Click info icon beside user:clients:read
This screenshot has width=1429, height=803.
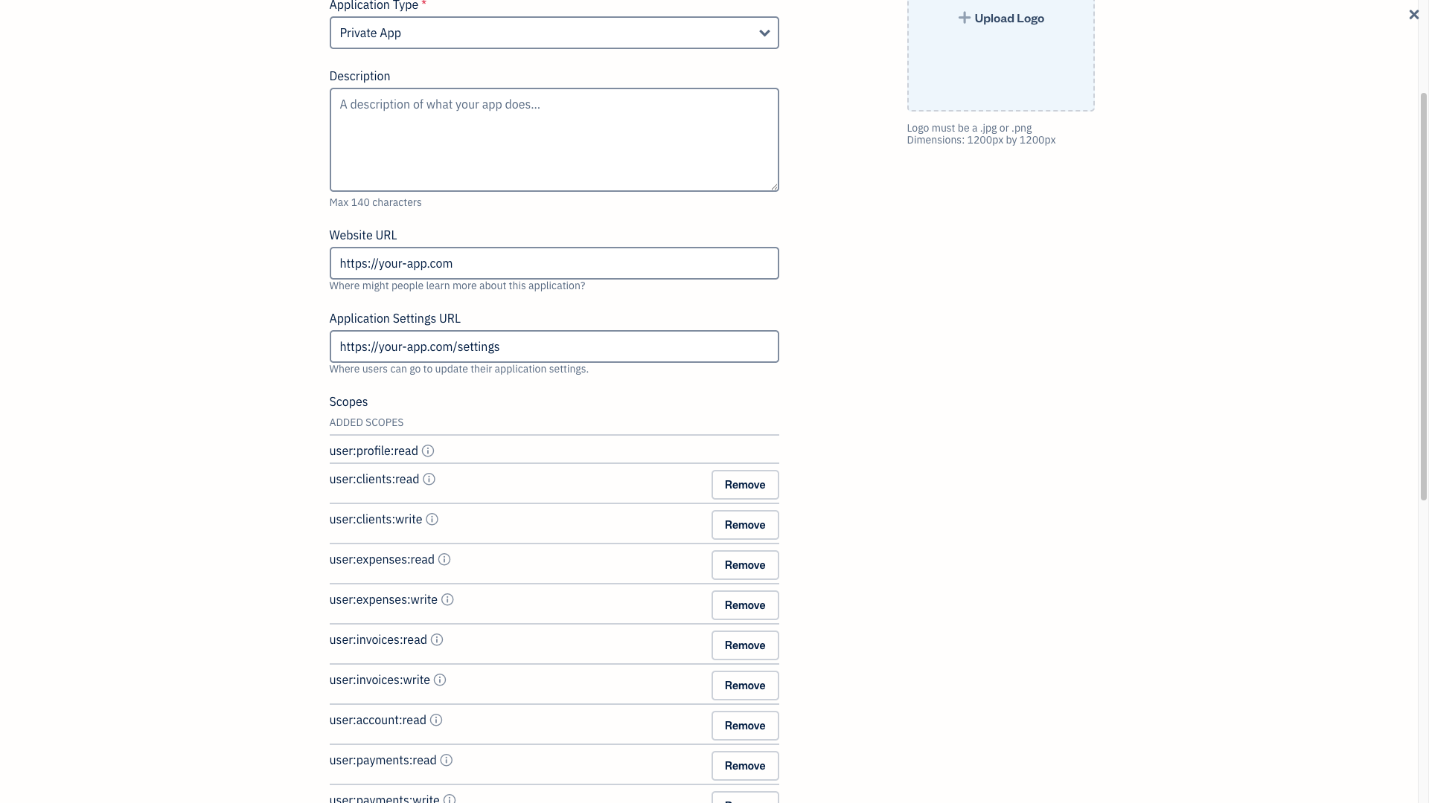point(429,479)
